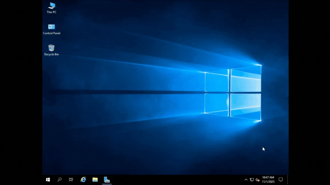Open the calendar from the 10:47 AM clock
Viewport: 330px width, 185px height.
pos(268,180)
